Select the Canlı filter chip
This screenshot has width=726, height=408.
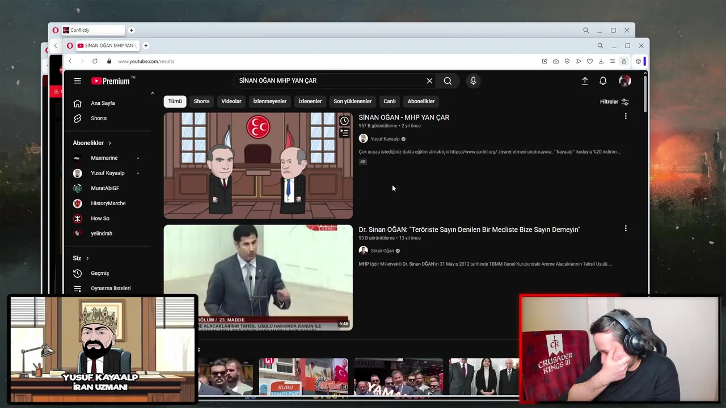[390, 101]
